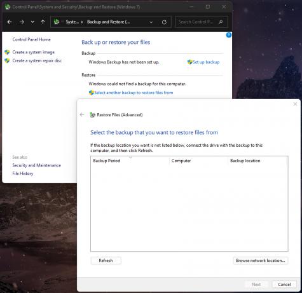302x293 pixels.
Task: Open Create a system image
Action: point(34,52)
